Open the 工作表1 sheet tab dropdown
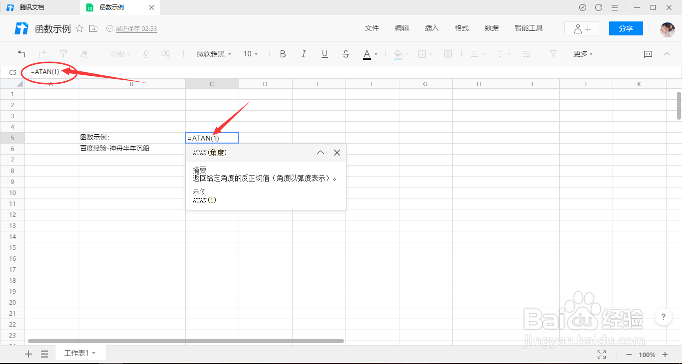Viewport: 682px width, 364px height. tap(94, 354)
